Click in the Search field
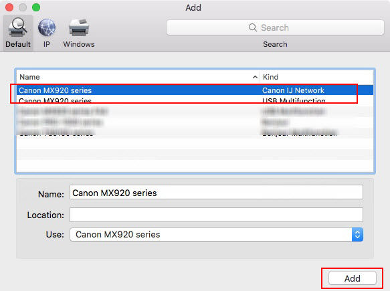Viewport: 390px width, 291px height. pyautogui.click(x=275, y=27)
